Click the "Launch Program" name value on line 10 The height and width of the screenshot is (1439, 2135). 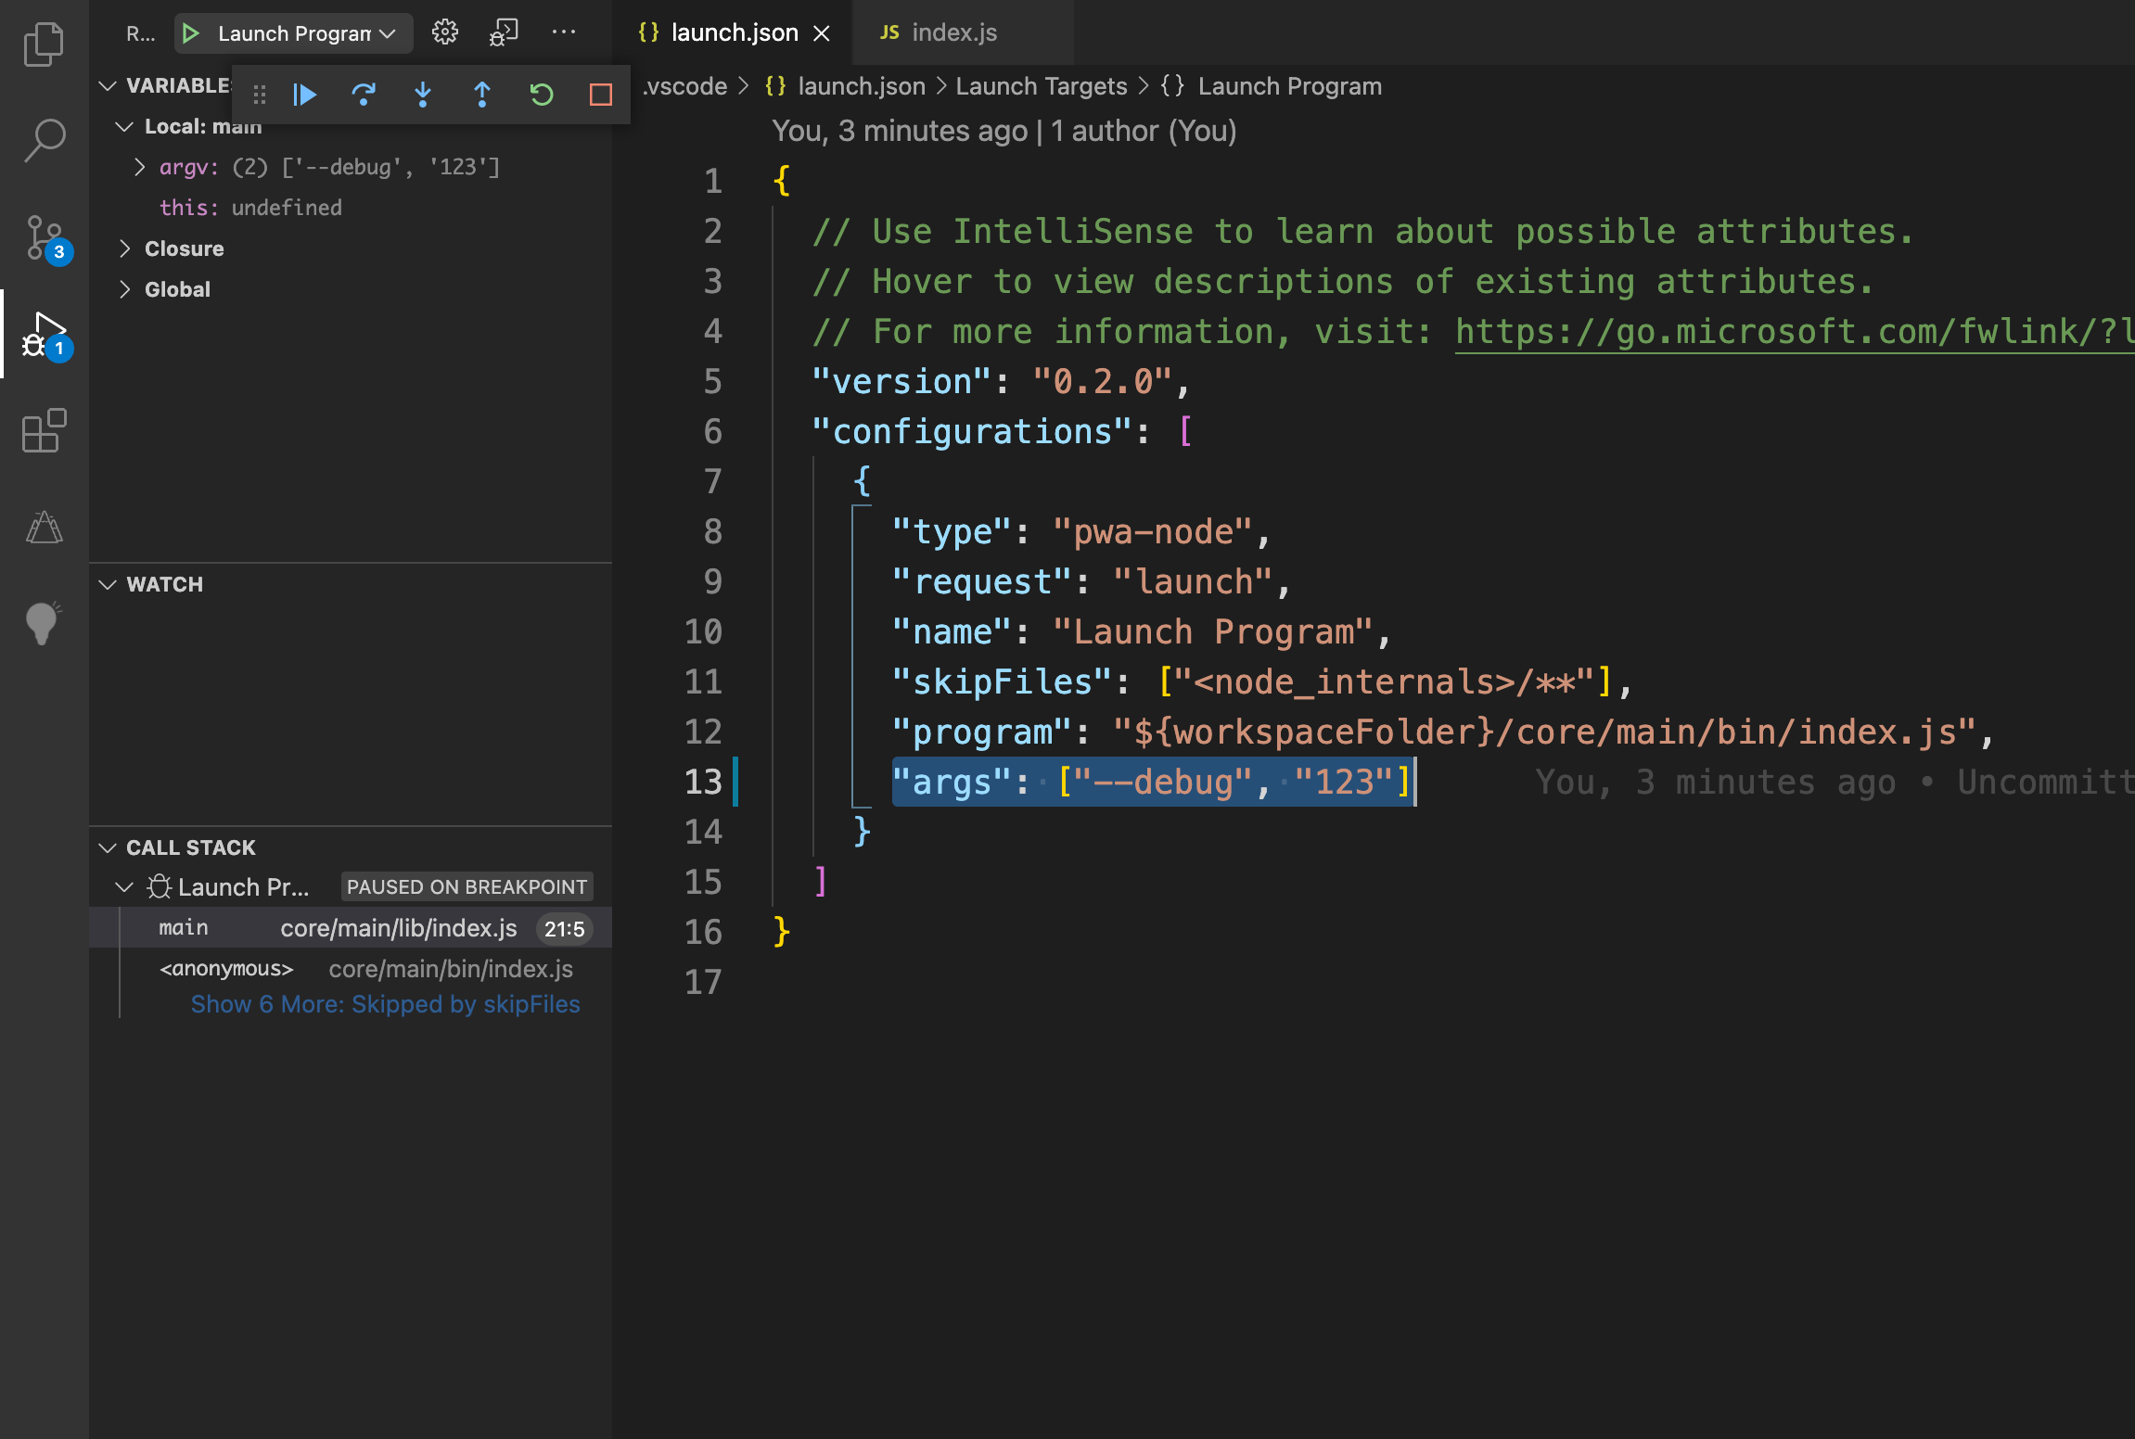click(1213, 632)
